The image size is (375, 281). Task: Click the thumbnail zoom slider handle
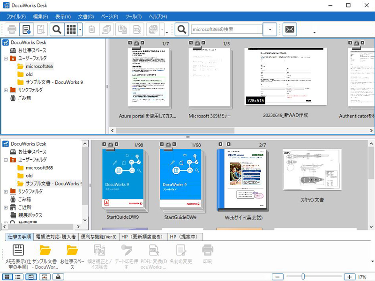(303, 277)
